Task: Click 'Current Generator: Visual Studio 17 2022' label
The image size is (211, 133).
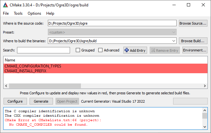Action: click(x=113, y=101)
